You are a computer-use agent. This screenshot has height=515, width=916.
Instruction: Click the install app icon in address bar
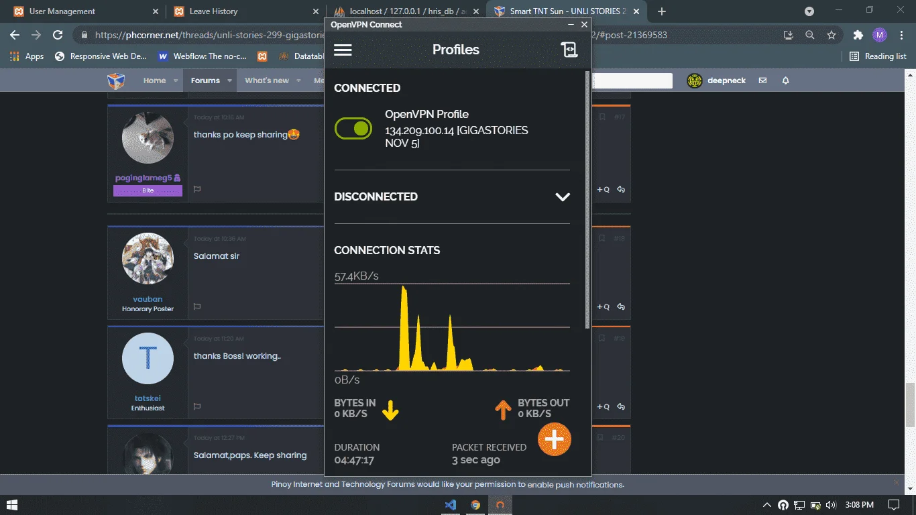tap(789, 35)
